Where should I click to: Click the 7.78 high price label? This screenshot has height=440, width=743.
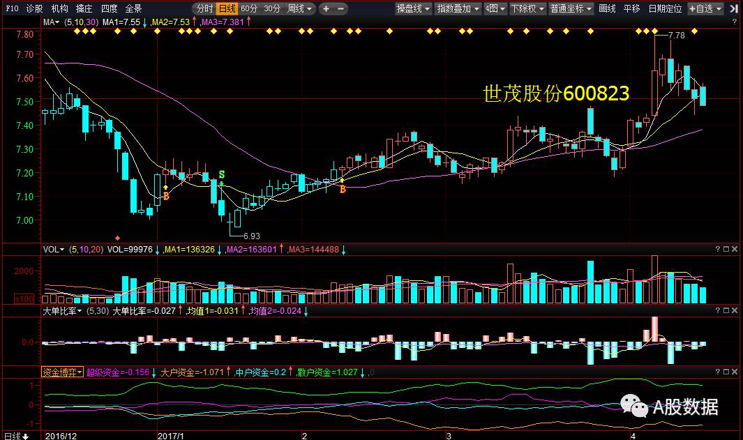[x=676, y=36]
